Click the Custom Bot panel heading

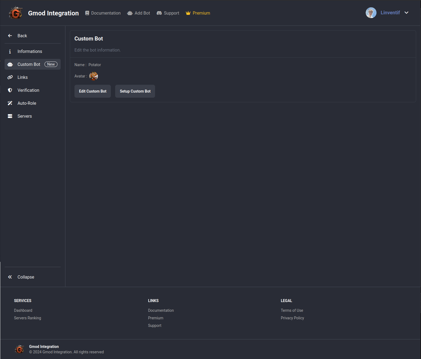click(x=89, y=39)
